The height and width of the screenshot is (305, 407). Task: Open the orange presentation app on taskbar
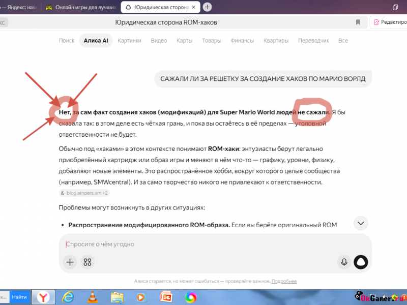[166, 297]
